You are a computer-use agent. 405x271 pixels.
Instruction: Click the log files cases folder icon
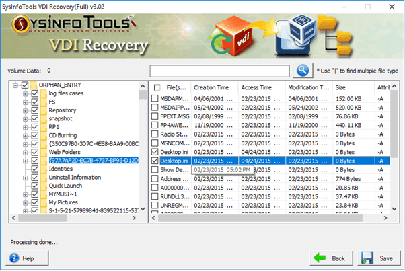tap(43, 93)
